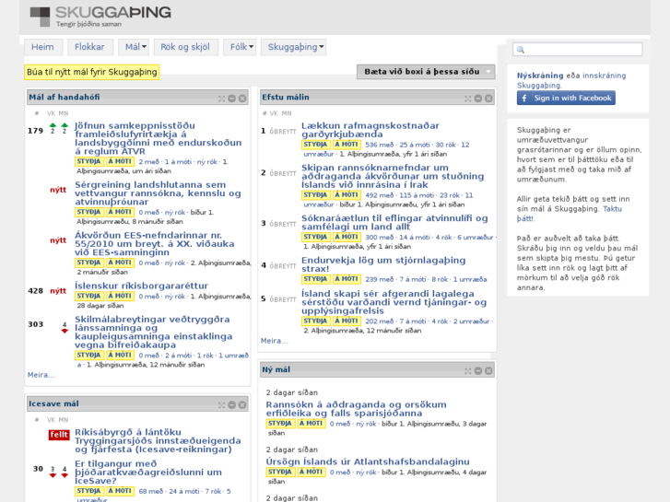Open the Skuggaþing dropdown menu
Viewport: 670px width, 502px height.
[294, 47]
